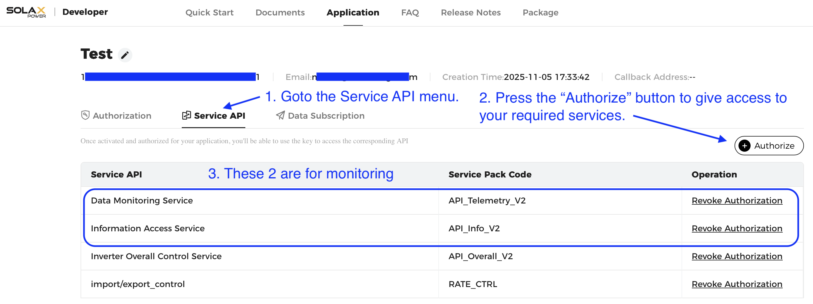Screen dimensions: 813x304
Task: Click the 'Once activated and authorized' description text
Action: [244, 141]
